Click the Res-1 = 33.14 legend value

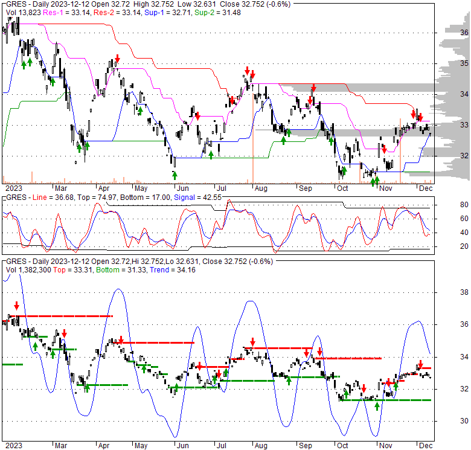pos(66,13)
